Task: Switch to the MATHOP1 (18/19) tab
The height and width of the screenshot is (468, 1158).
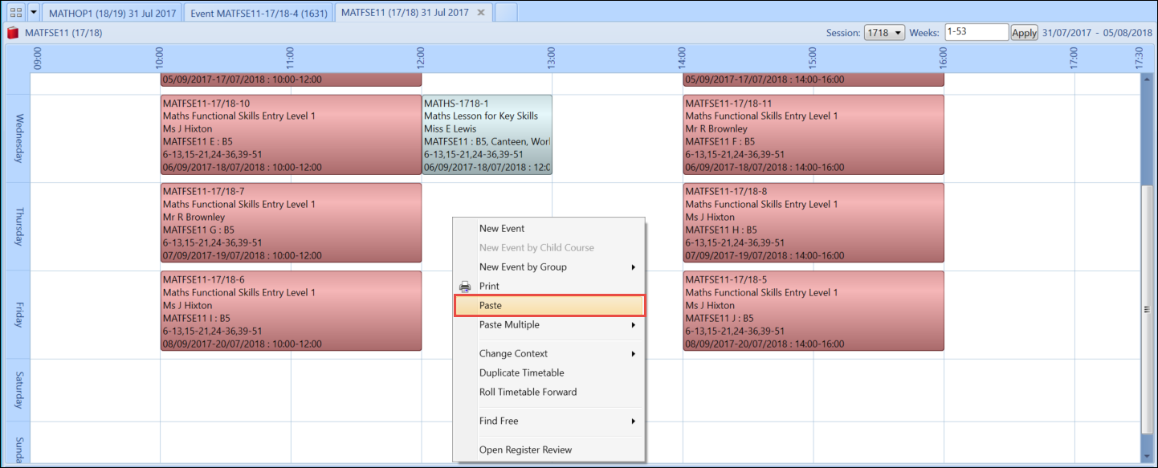Action: pos(111,13)
